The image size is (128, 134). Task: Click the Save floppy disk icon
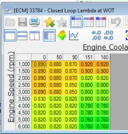(22, 22)
